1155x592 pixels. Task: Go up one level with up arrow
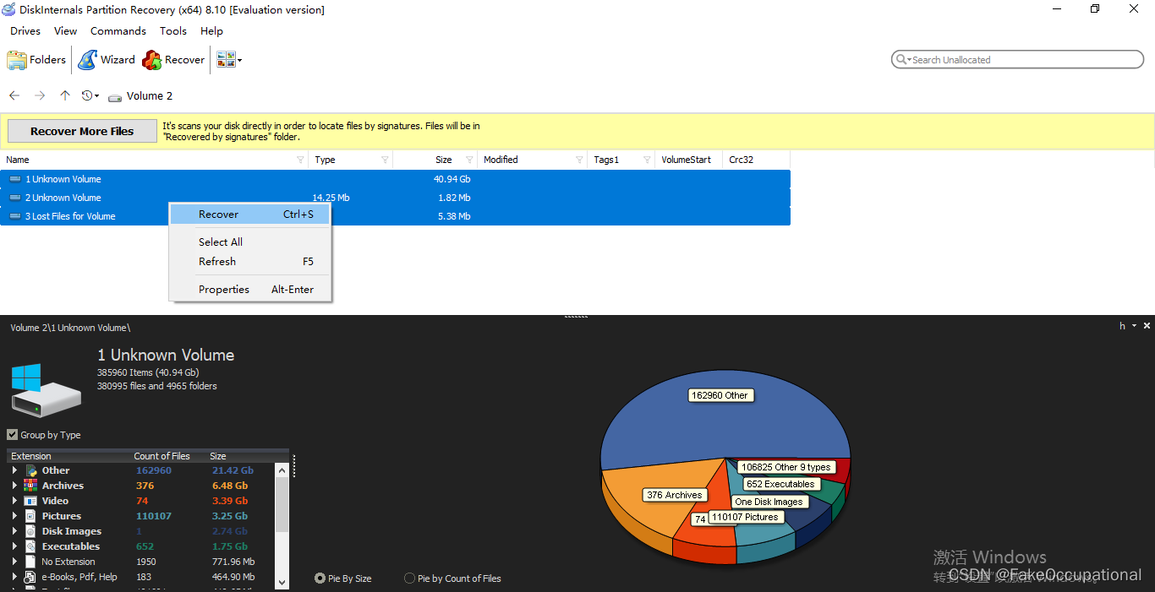(65, 96)
